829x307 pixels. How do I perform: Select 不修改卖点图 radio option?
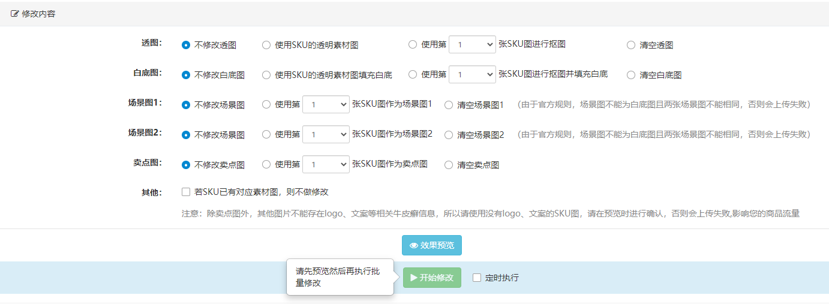point(186,165)
